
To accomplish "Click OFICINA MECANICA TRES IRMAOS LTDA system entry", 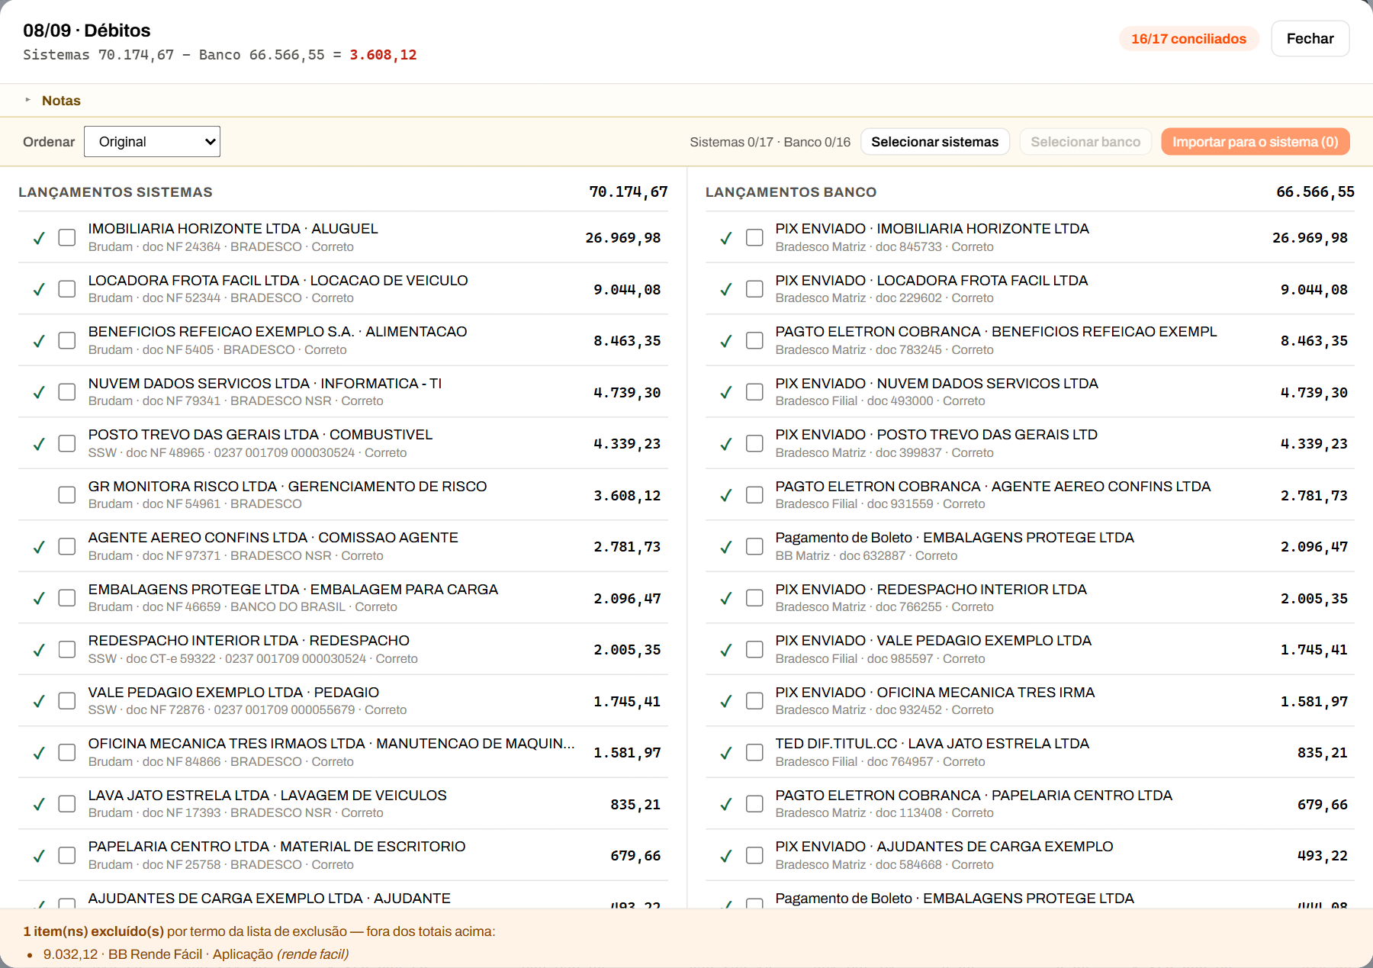I will click(343, 752).
